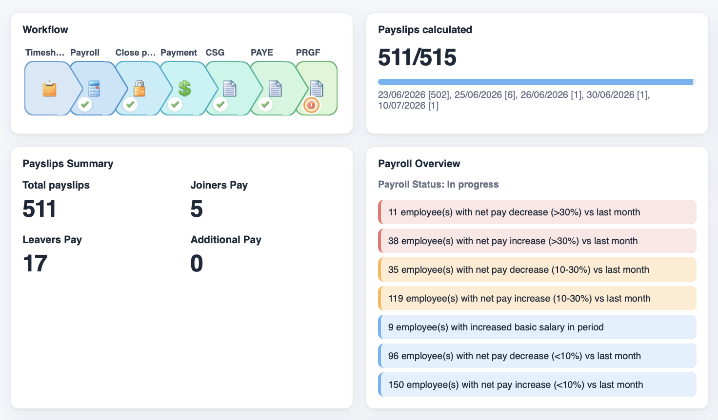The height and width of the screenshot is (420, 718).
Task: Click the Timesh… workflow label
Action: 45,53
